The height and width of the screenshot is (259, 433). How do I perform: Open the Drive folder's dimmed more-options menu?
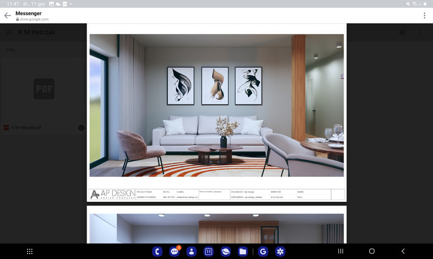(421, 32)
